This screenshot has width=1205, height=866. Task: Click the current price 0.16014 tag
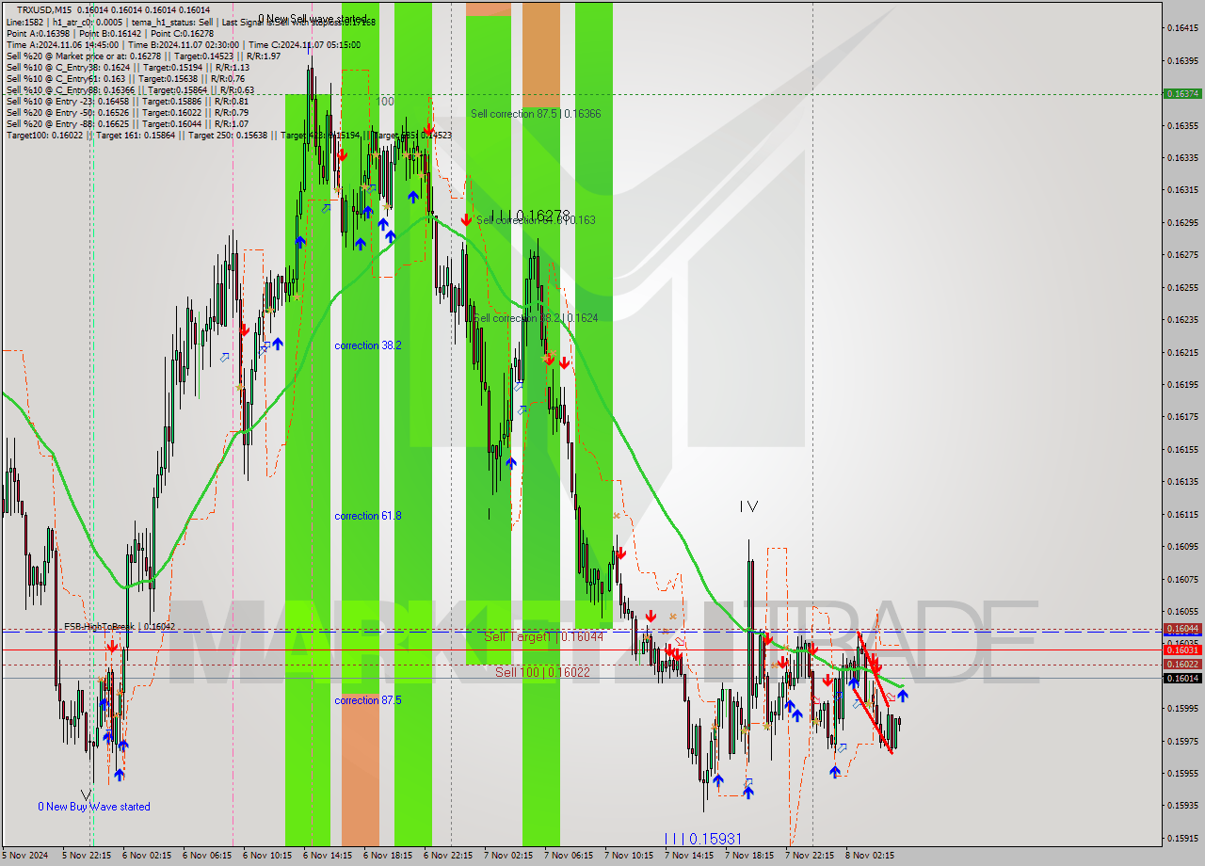point(1182,678)
